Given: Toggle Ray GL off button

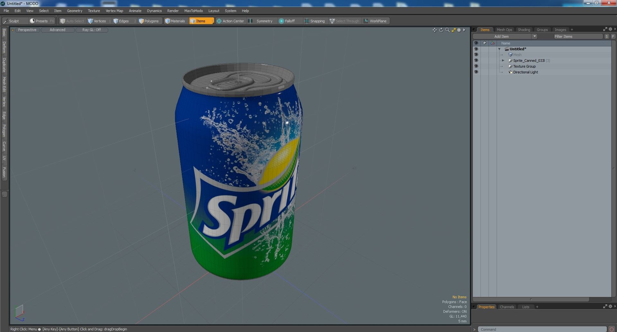Looking at the screenshot, I should (92, 30).
